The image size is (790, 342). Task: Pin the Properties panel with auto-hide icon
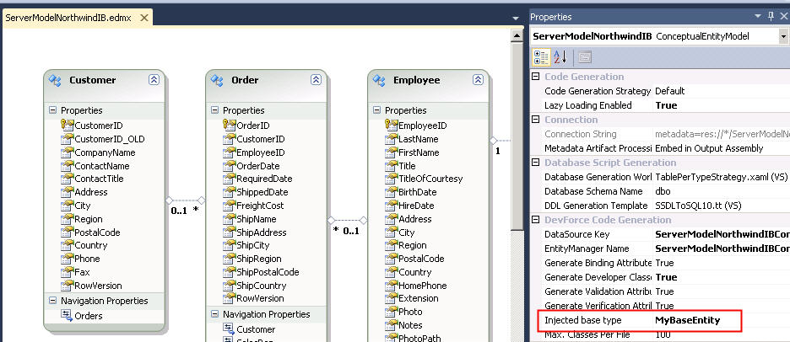(771, 17)
